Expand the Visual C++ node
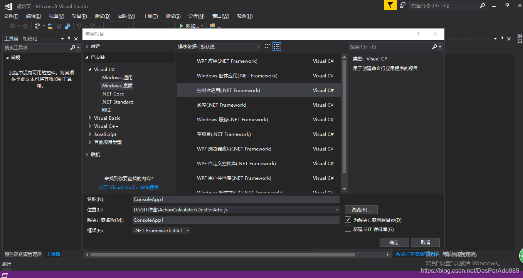 (90, 126)
